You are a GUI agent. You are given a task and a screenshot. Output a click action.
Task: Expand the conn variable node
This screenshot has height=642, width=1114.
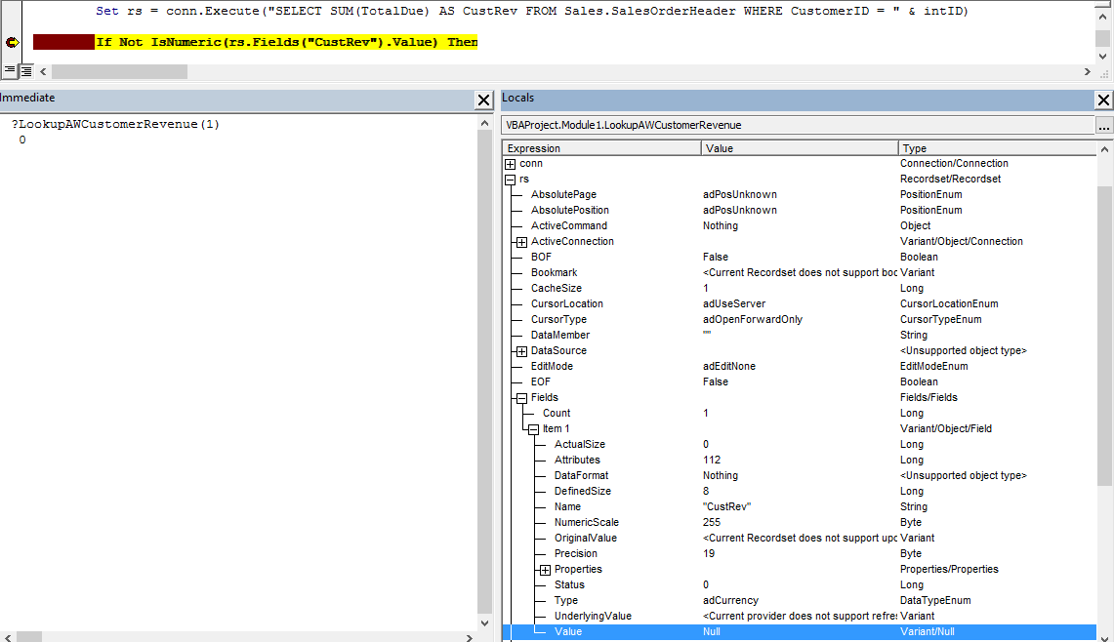click(510, 164)
